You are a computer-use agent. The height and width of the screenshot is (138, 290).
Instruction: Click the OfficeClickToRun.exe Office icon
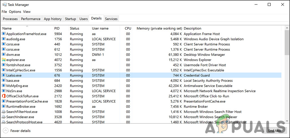[4, 96]
